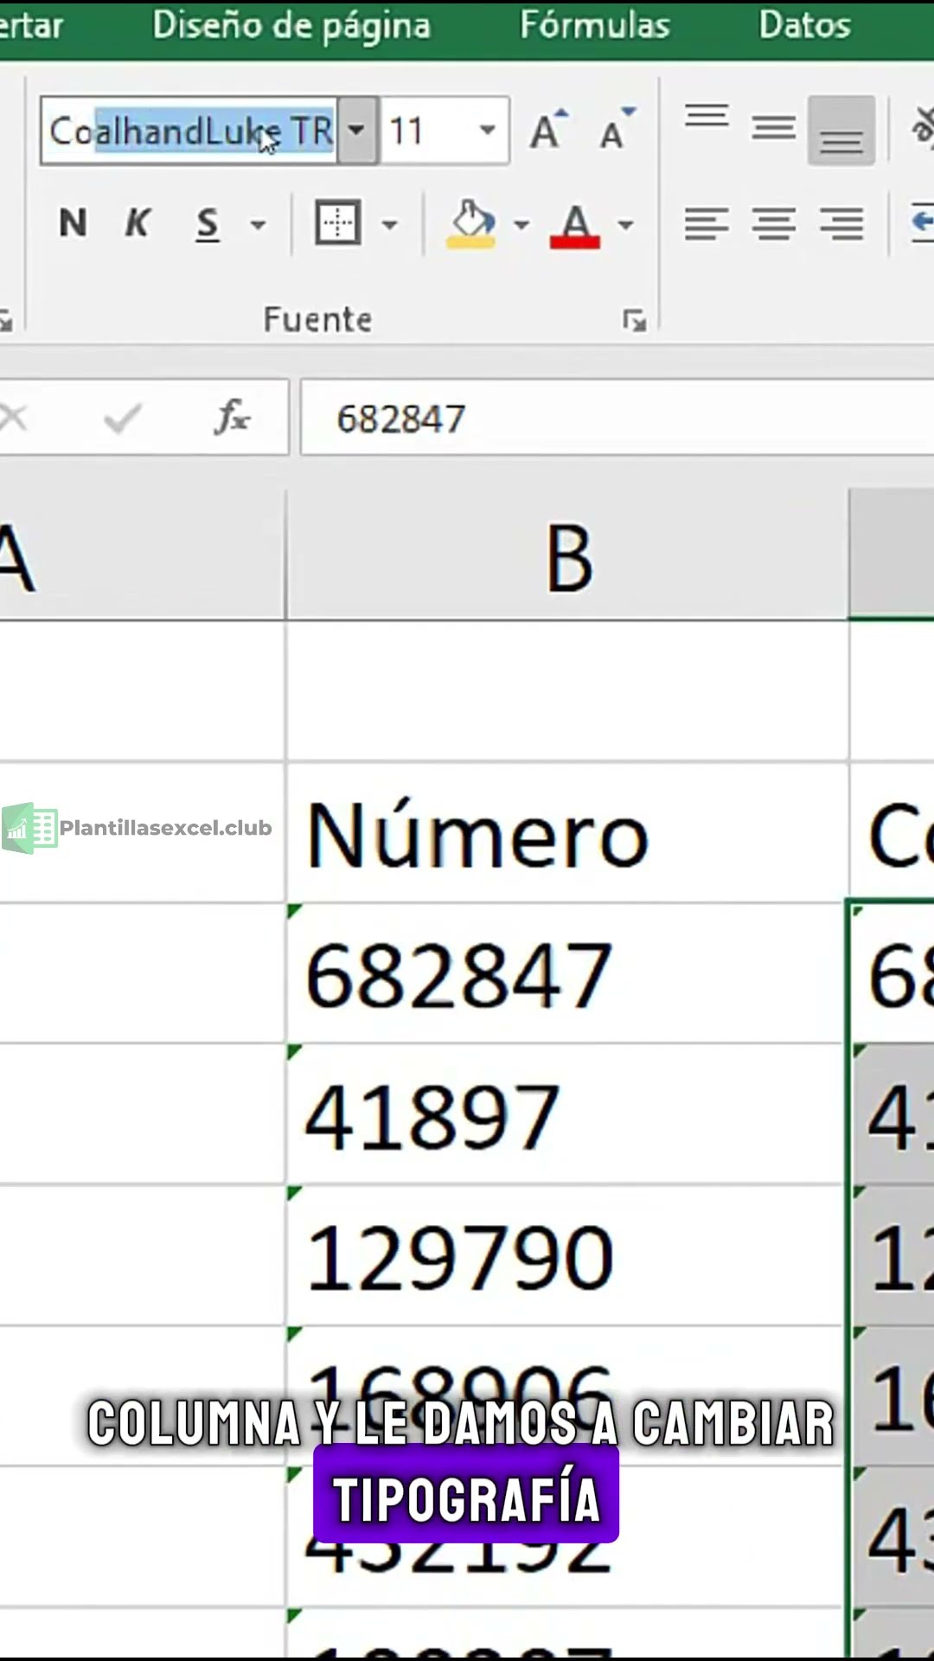Toggle bold formatting (N)

point(74,224)
